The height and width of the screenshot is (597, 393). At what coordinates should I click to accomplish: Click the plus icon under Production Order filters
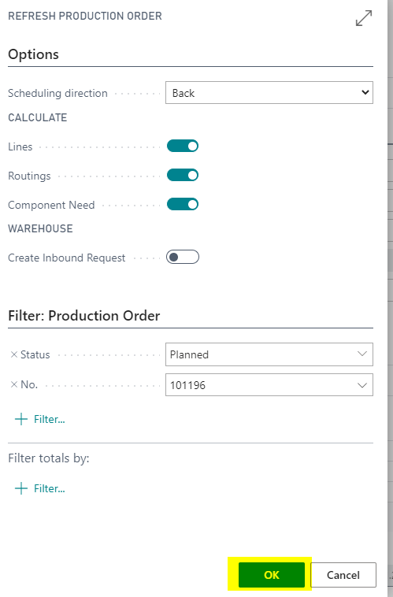(21, 419)
